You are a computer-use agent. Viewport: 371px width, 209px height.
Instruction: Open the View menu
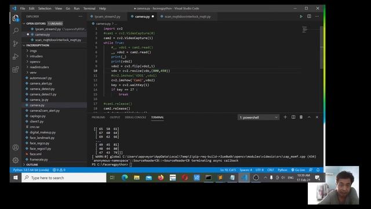point(59,8)
